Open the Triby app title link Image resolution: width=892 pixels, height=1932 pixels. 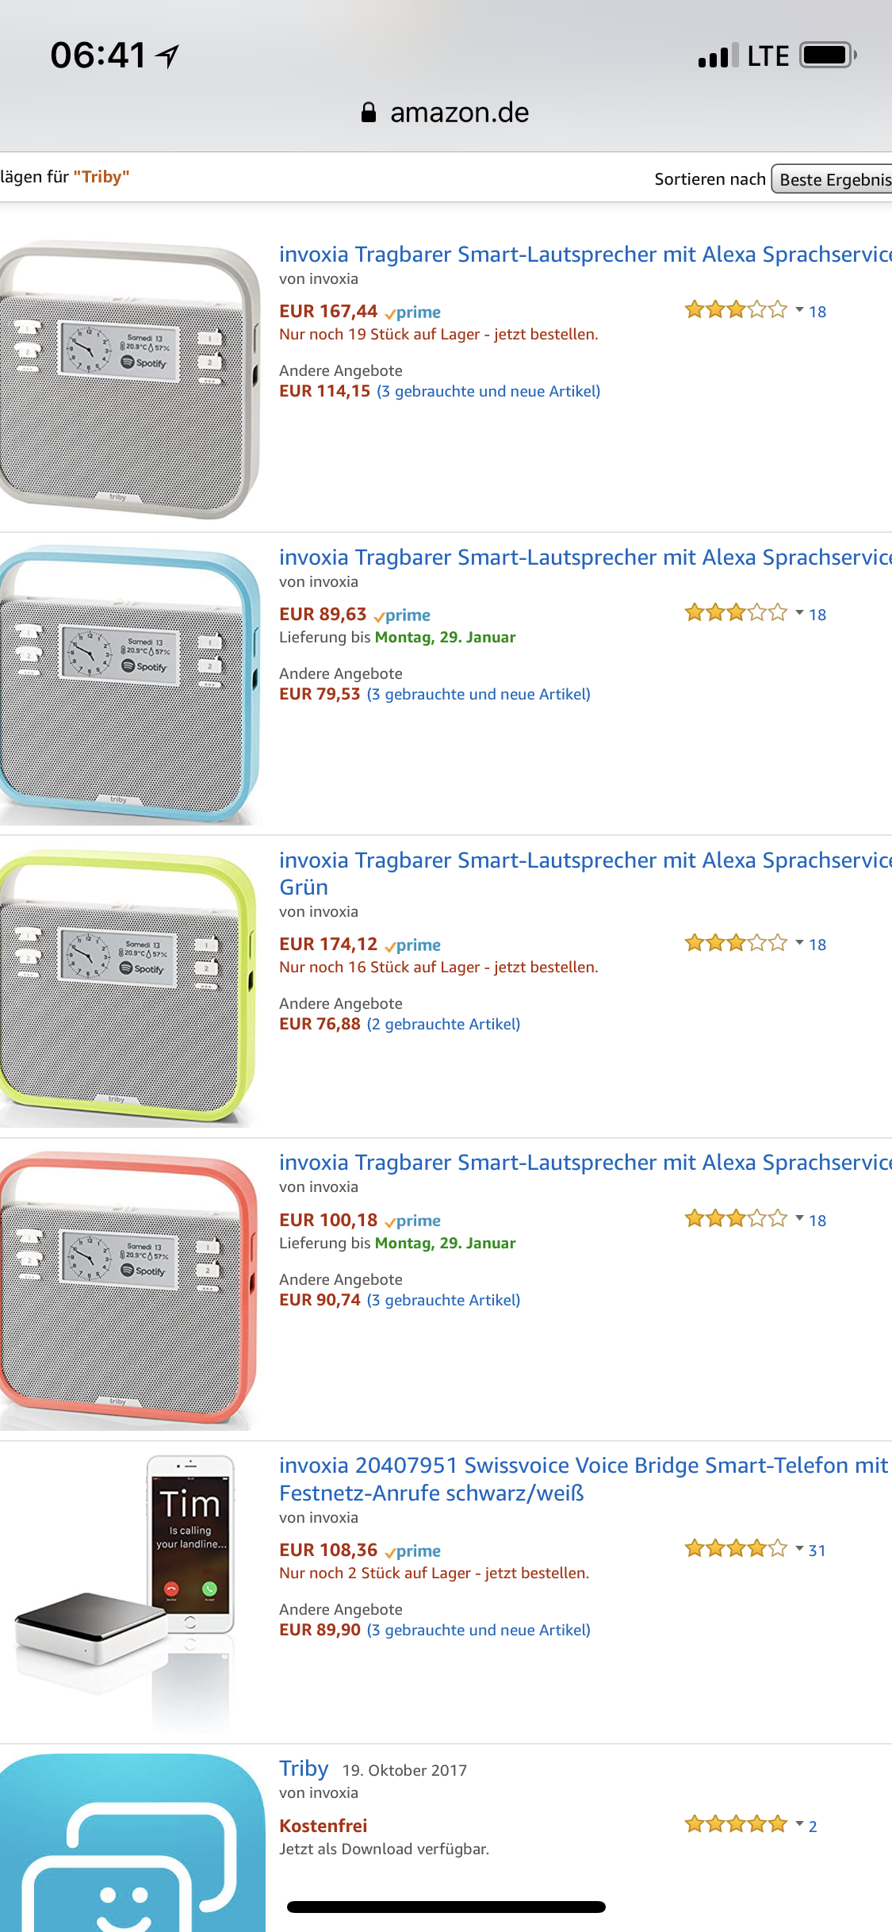(x=304, y=1769)
